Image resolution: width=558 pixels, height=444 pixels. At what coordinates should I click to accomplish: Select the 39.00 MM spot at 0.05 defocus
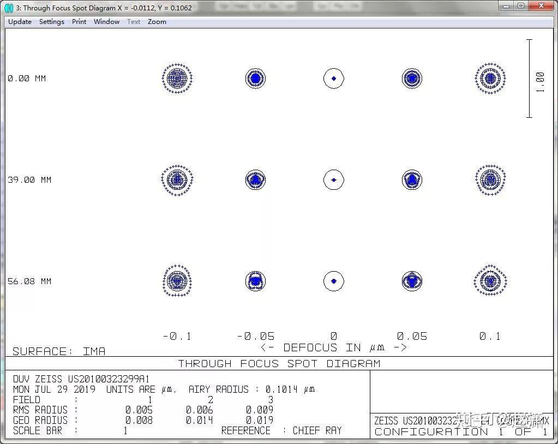tap(412, 179)
